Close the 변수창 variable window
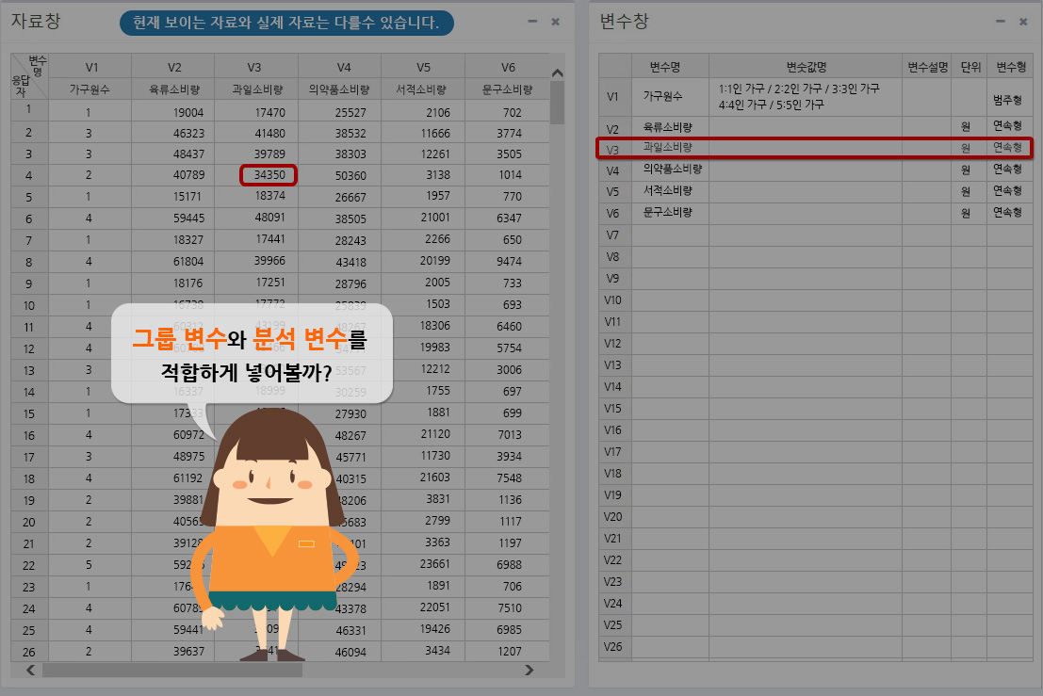The width and height of the screenshot is (1043, 696). click(1023, 22)
